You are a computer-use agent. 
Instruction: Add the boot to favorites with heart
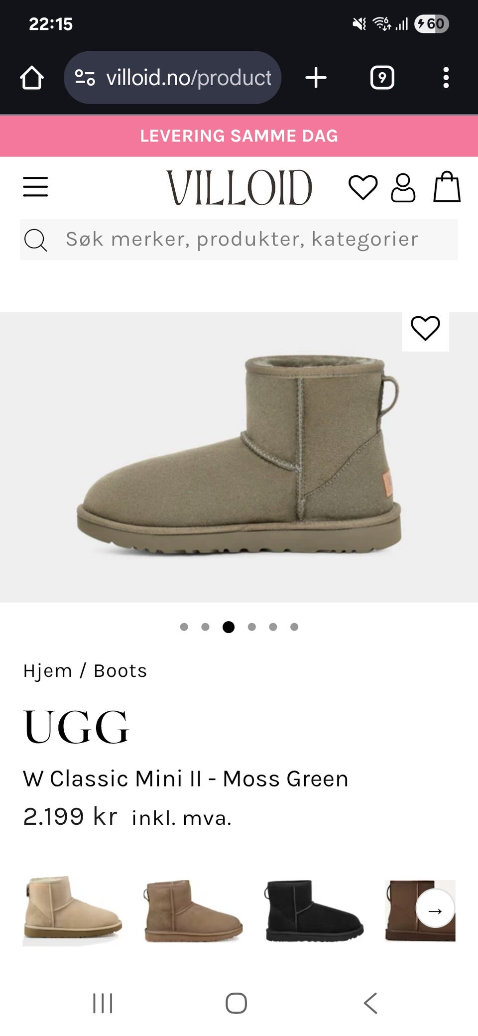click(425, 329)
